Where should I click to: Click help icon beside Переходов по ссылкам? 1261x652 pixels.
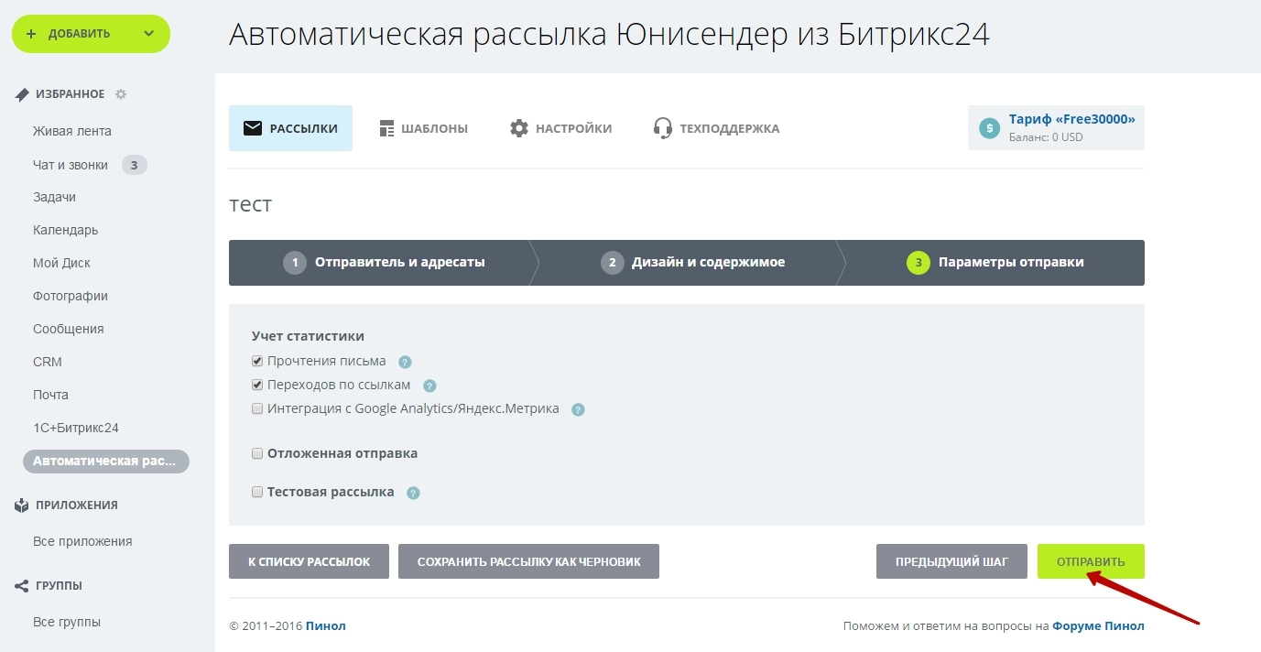tap(429, 386)
